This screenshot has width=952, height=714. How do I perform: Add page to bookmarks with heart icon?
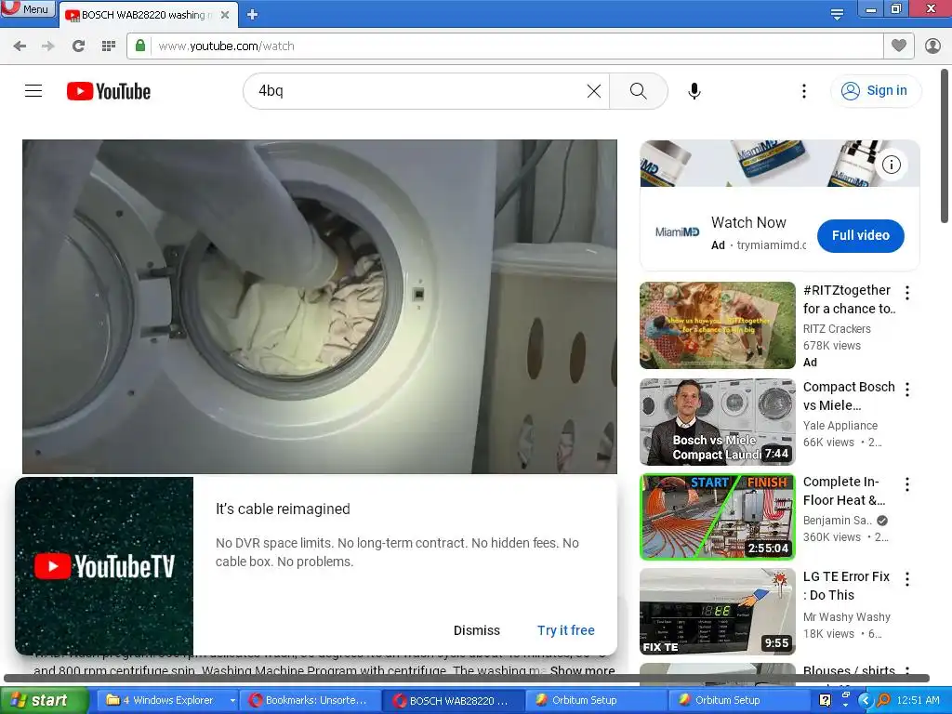coord(899,46)
